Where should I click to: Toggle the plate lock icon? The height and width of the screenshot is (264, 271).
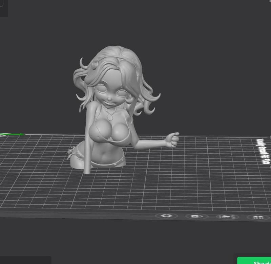click(197, 216)
